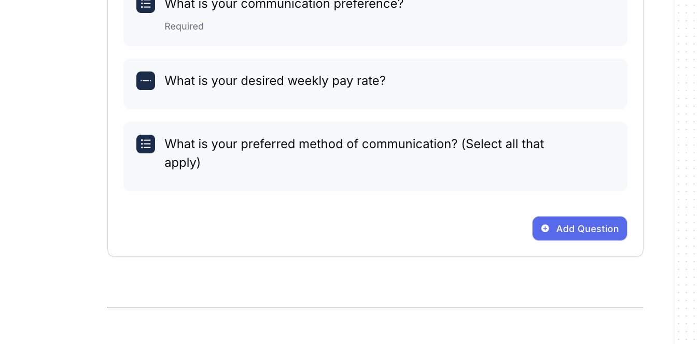Click blank space left of Add Question button

tap(363, 228)
